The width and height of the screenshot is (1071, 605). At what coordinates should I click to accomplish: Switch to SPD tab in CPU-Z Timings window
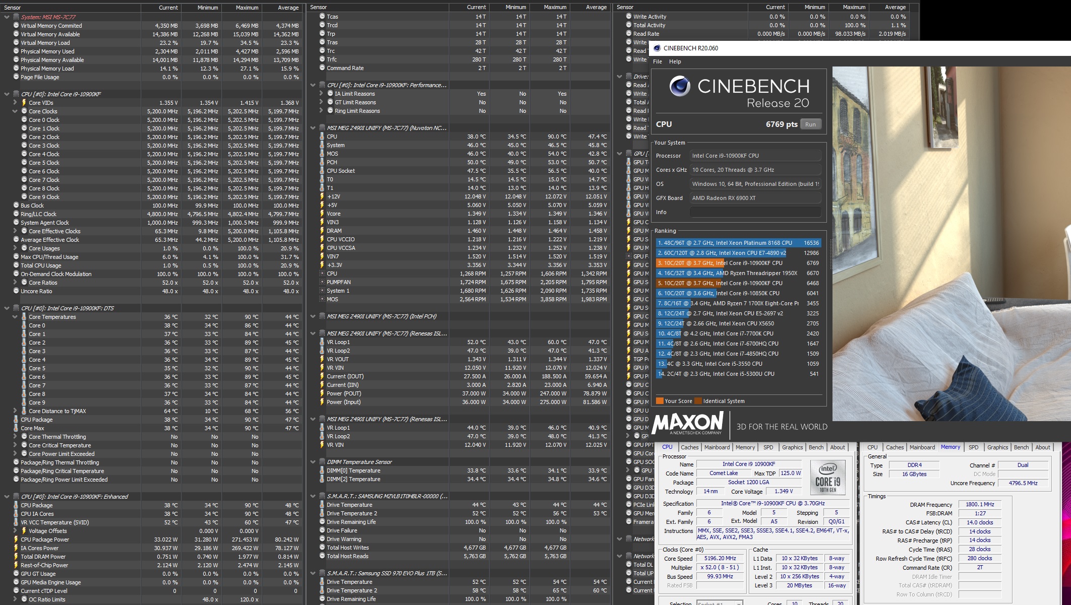coord(973,447)
